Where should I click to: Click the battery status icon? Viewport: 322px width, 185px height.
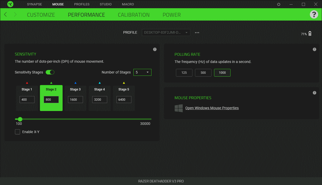[x=310, y=34]
